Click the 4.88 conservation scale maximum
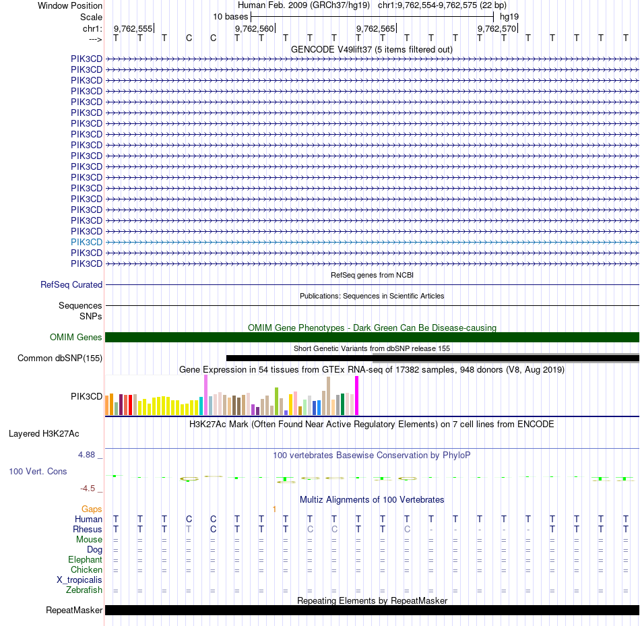This screenshot has width=640, height=626. 86,454
